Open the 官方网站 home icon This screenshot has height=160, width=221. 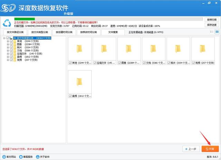pos(4,157)
